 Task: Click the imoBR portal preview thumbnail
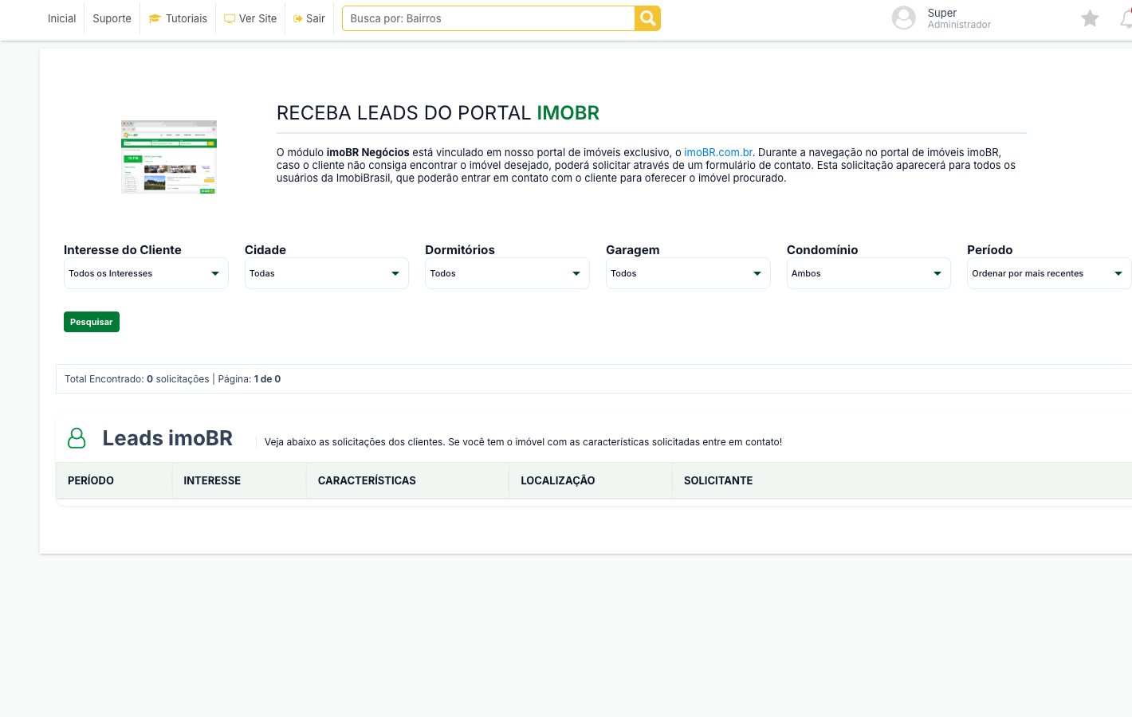tap(169, 157)
